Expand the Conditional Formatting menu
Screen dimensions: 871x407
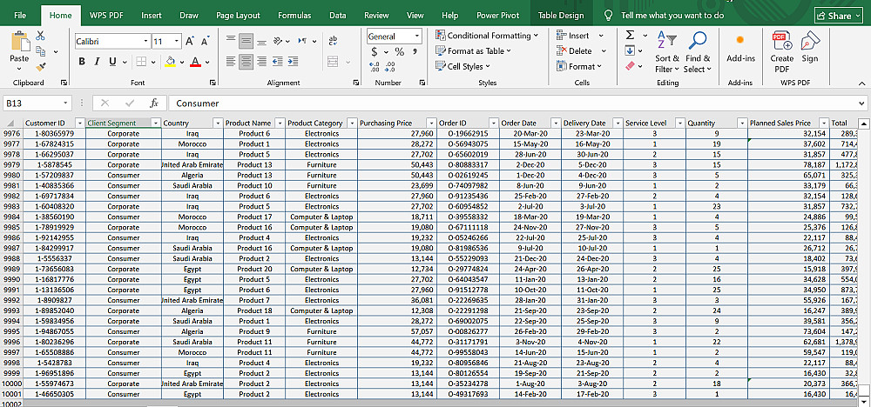pos(487,36)
